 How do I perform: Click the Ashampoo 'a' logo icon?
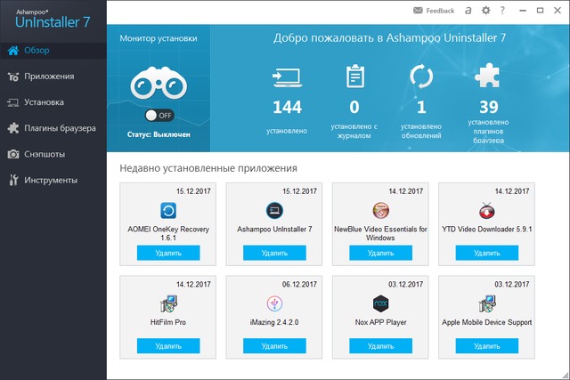[x=467, y=11]
